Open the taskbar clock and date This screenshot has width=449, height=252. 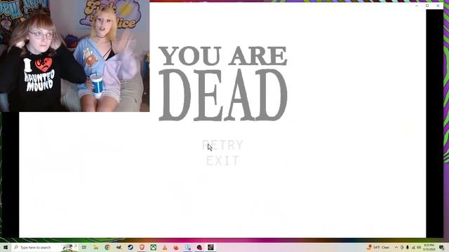click(x=429, y=247)
